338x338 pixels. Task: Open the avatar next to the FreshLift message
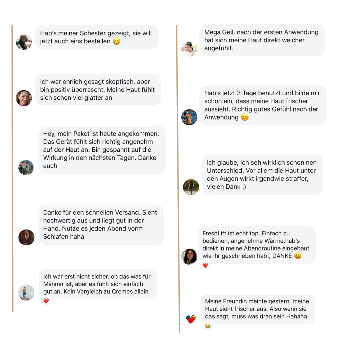click(x=189, y=257)
